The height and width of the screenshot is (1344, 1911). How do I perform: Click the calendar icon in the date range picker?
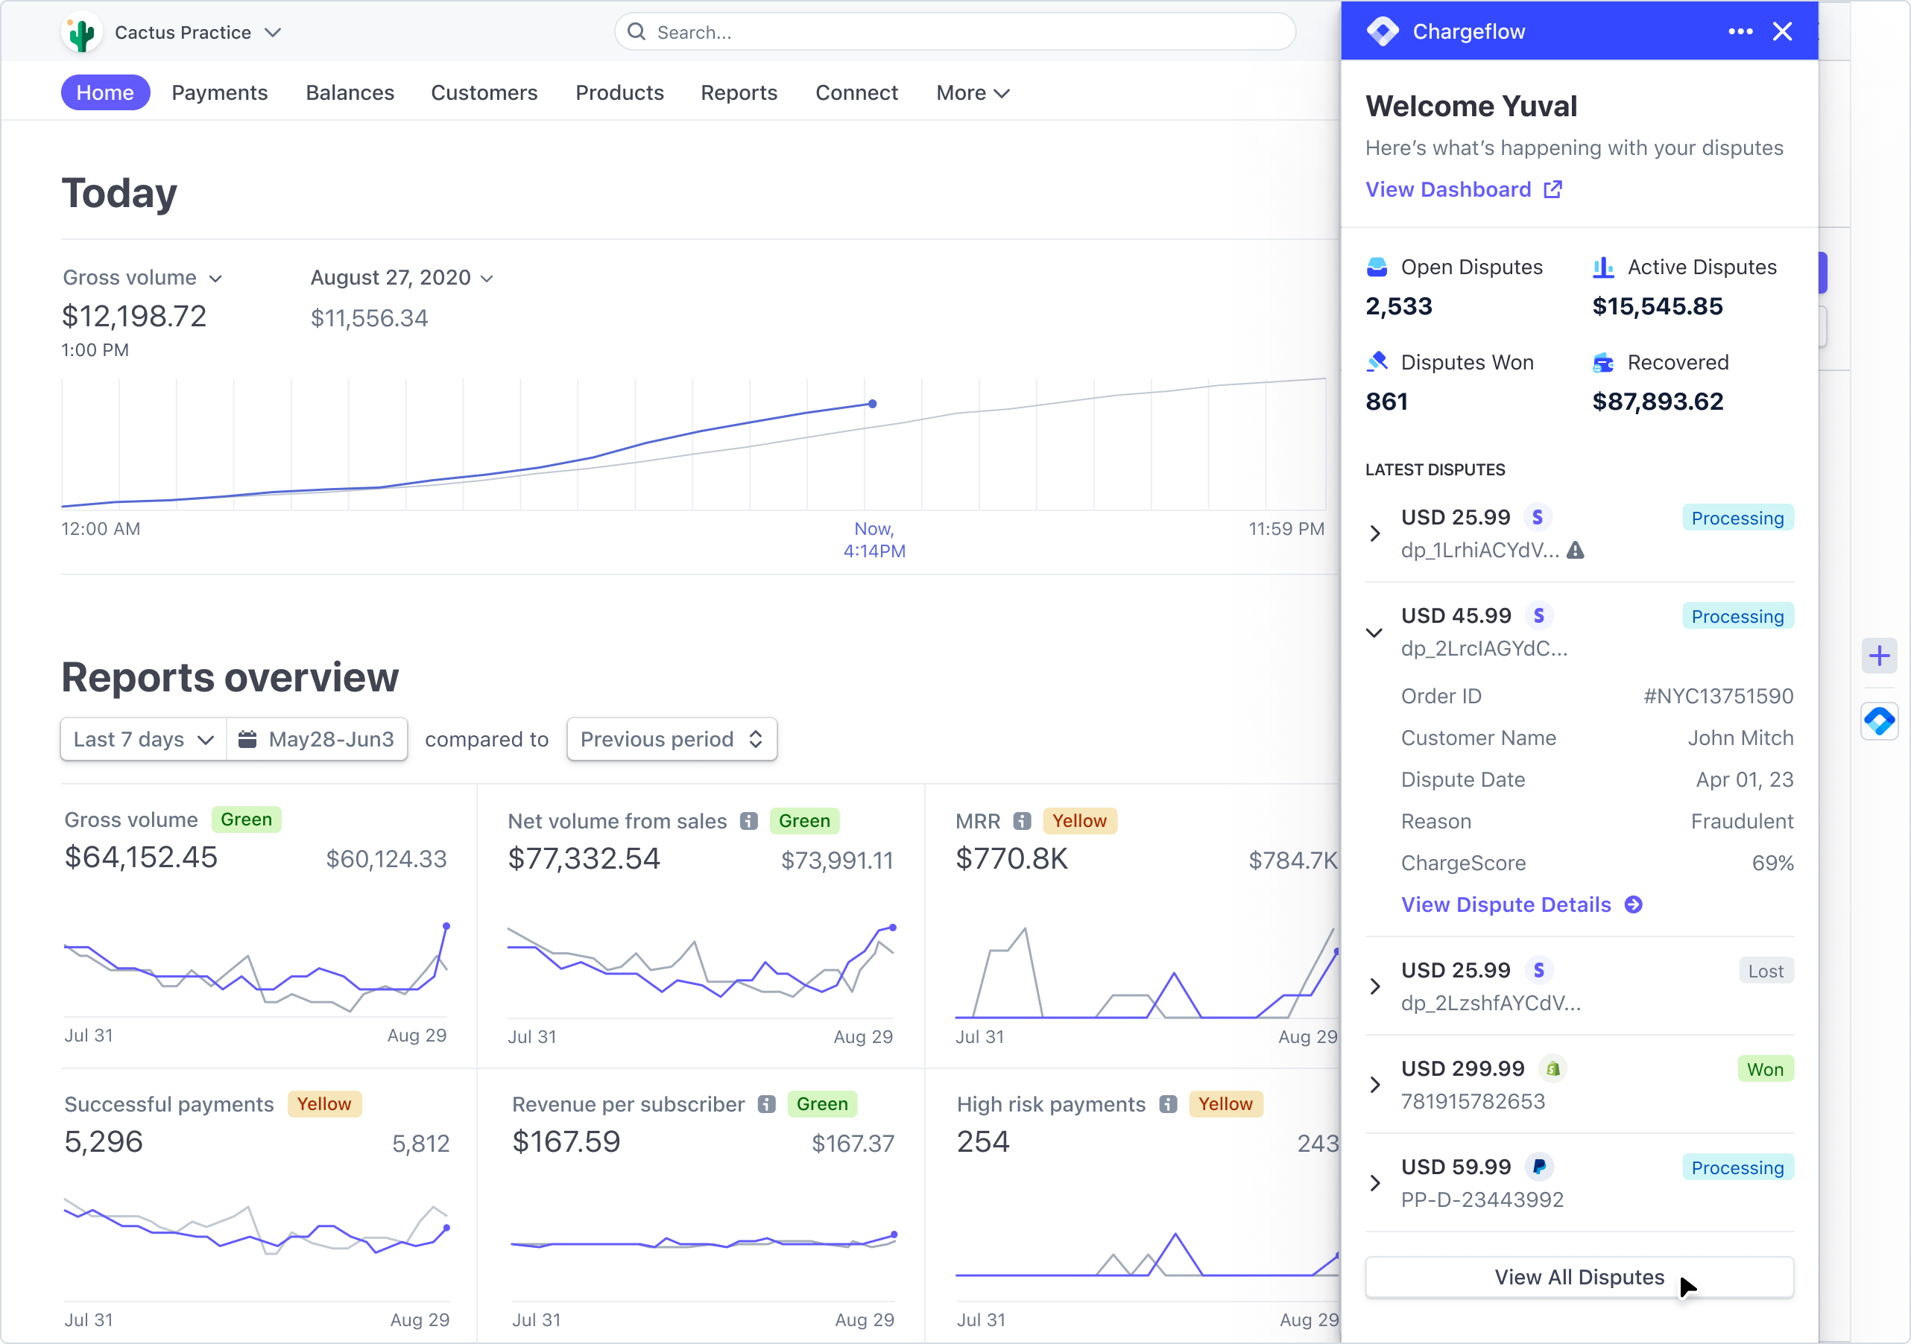[x=248, y=739]
